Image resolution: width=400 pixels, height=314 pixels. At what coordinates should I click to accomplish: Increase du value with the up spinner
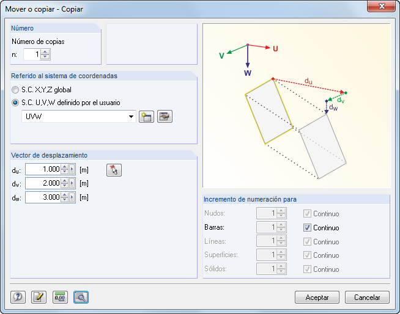click(x=65, y=167)
